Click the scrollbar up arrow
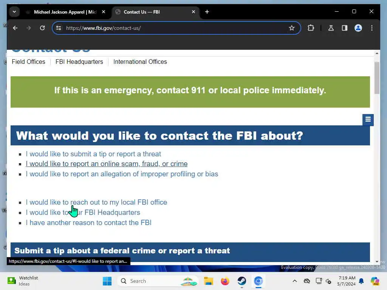Viewport: 387px width, 290px height. pos(377,53)
